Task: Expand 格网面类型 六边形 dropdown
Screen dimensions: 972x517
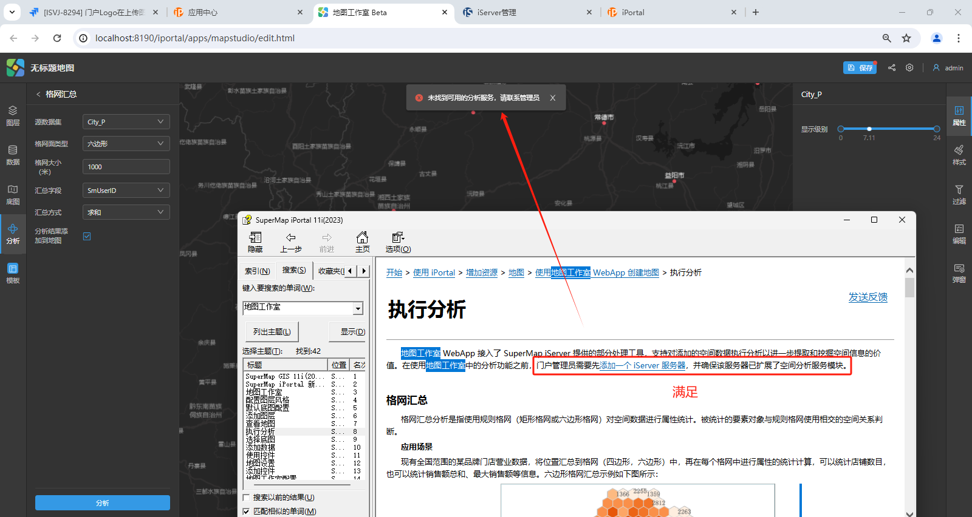Action: [x=126, y=144]
